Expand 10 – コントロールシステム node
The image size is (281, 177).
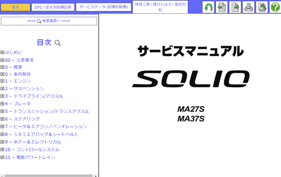click(x=2, y=149)
